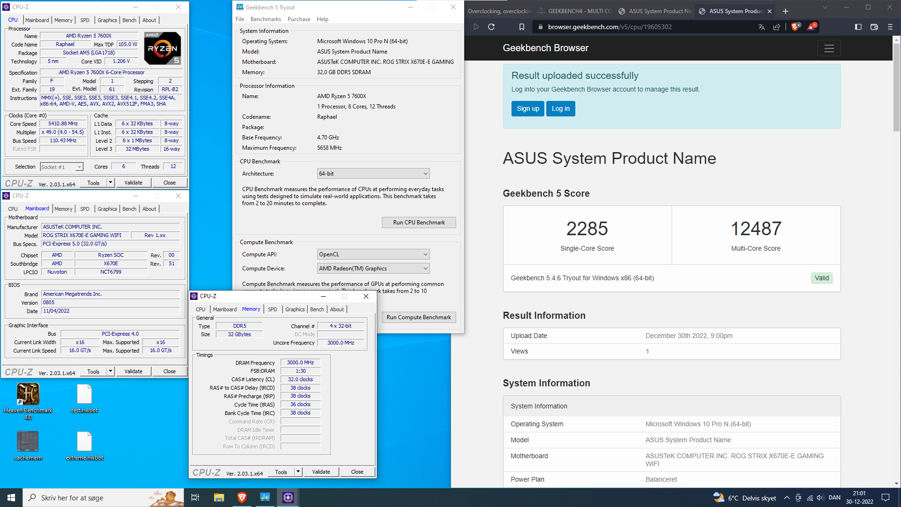Open Tools dropdown arrow in Memory window

tap(298, 472)
